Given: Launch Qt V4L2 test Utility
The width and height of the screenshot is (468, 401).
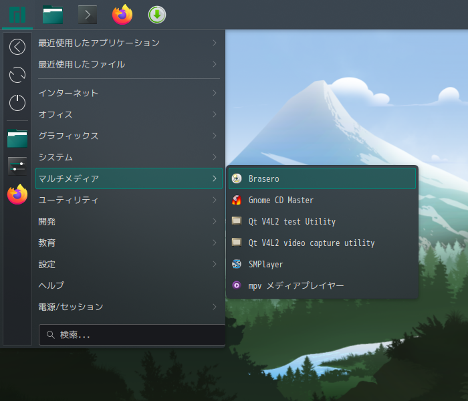Looking at the screenshot, I should point(322,221).
